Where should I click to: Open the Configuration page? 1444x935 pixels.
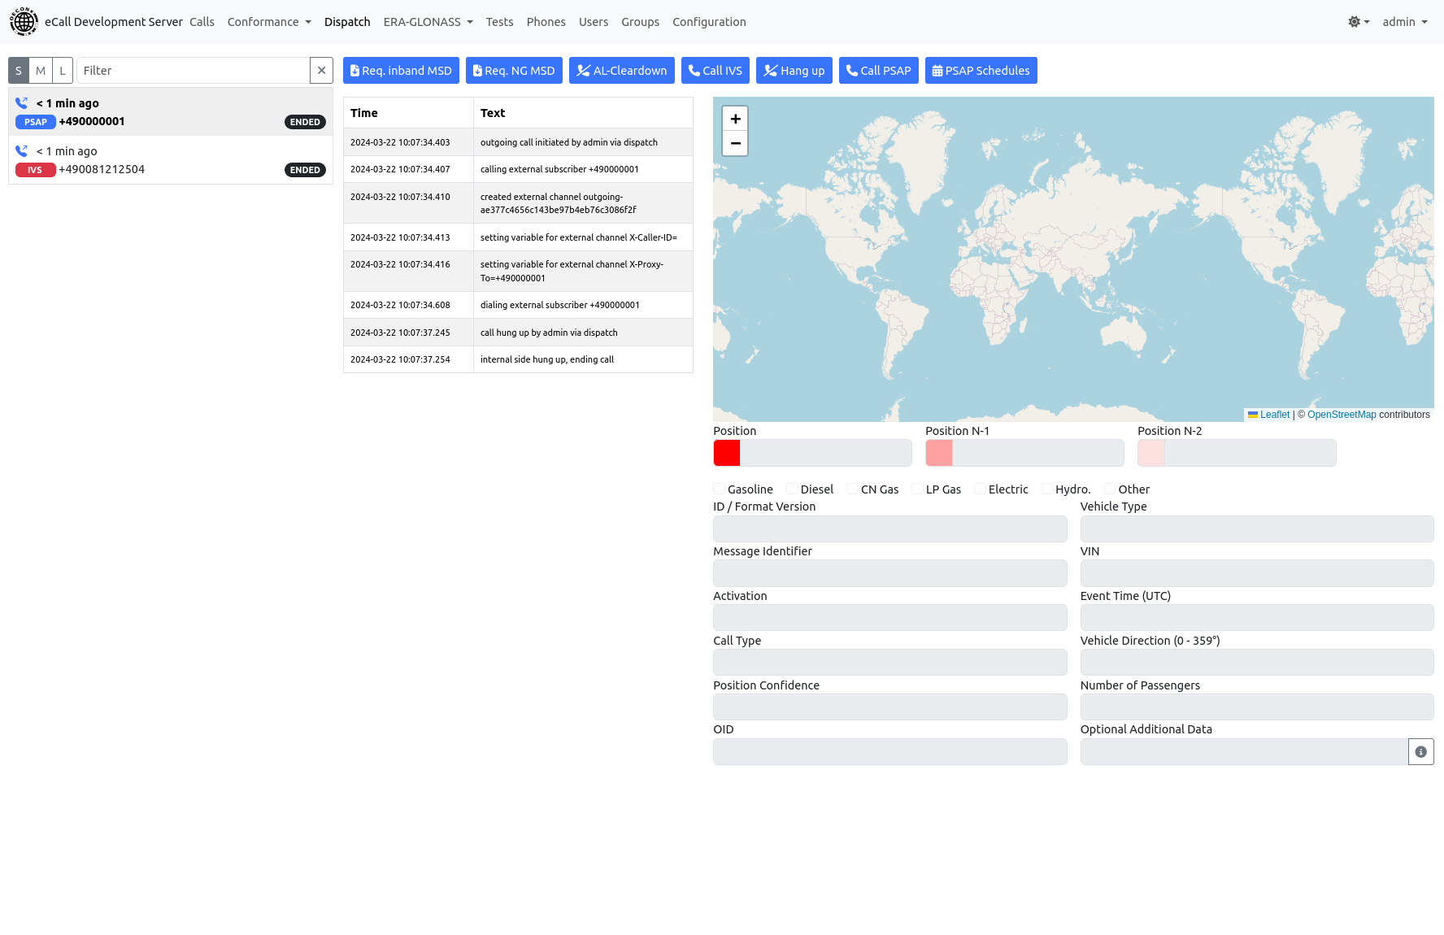coord(709,22)
